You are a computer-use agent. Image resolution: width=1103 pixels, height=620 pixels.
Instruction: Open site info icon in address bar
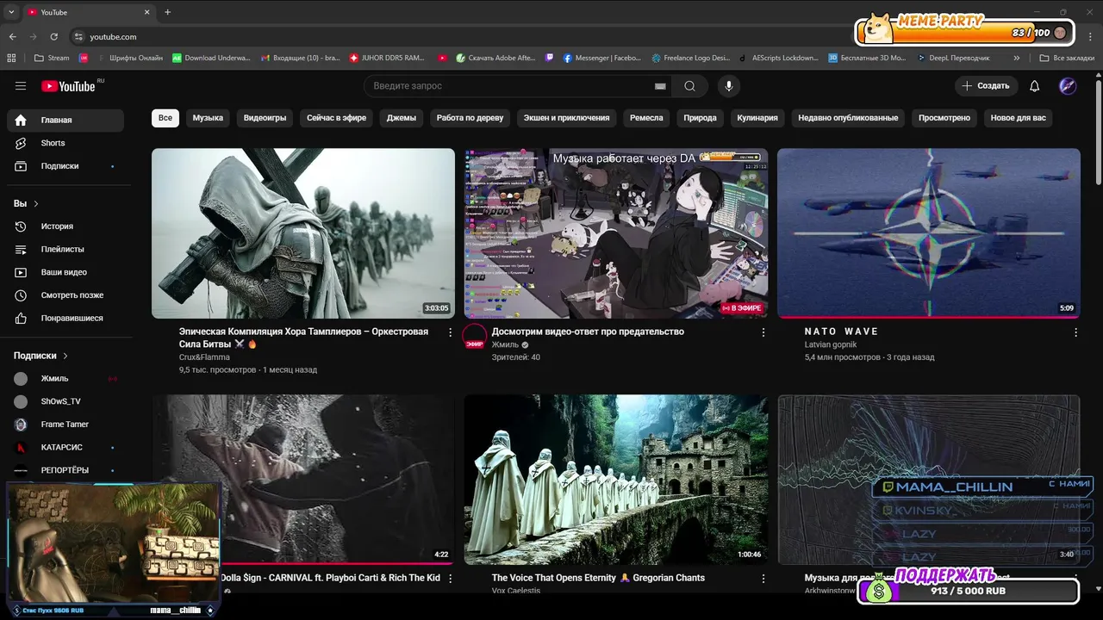coord(78,37)
